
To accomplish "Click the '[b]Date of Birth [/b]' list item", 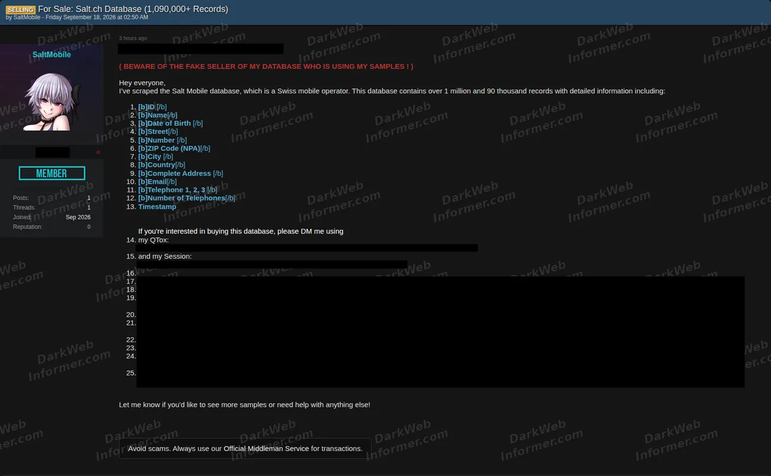I will coord(170,124).
